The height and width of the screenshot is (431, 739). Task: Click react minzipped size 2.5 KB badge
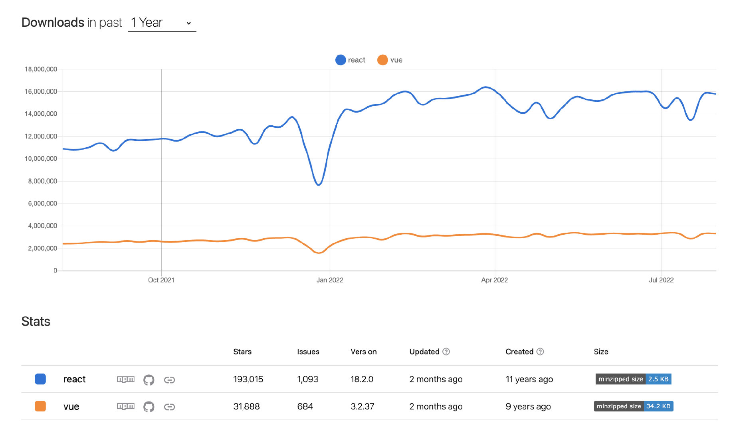click(x=633, y=379)
